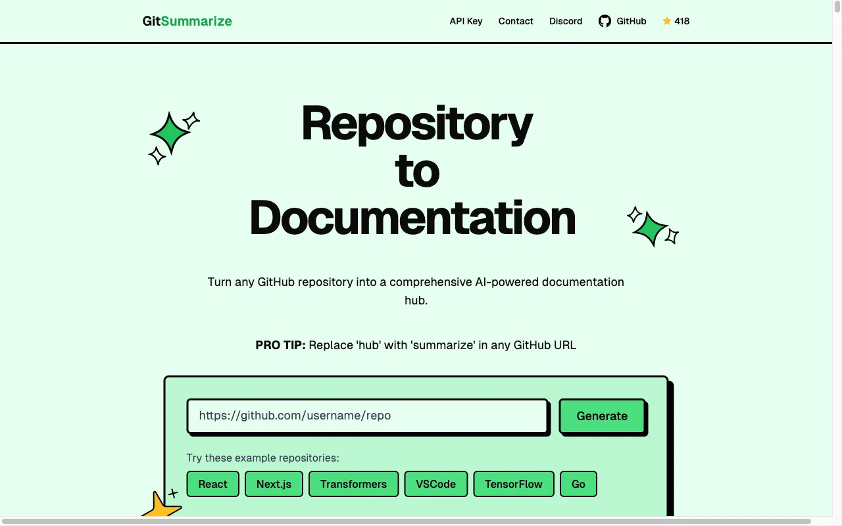This screenshot has height=526, width=842.
Task: Open the GitHub text link
Action: coord(631,21)
